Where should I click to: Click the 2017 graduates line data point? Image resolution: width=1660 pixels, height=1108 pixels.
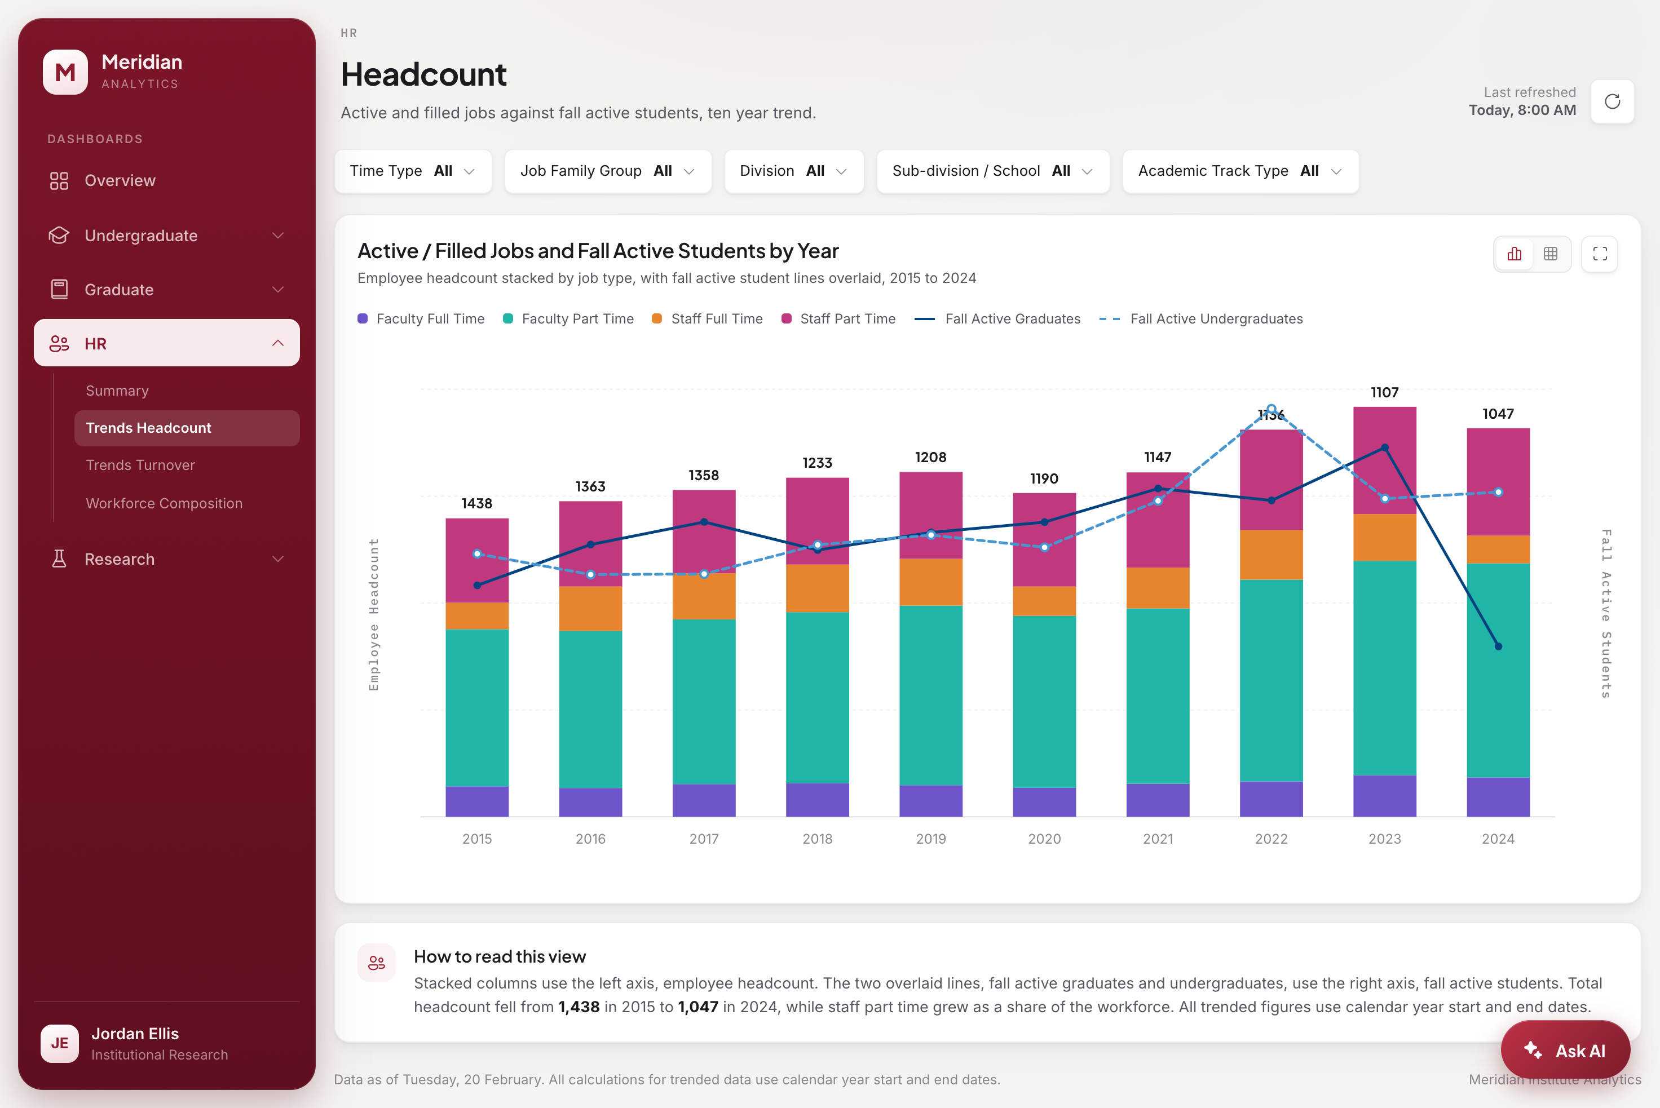pyautogui.click(x=704, y=522)
